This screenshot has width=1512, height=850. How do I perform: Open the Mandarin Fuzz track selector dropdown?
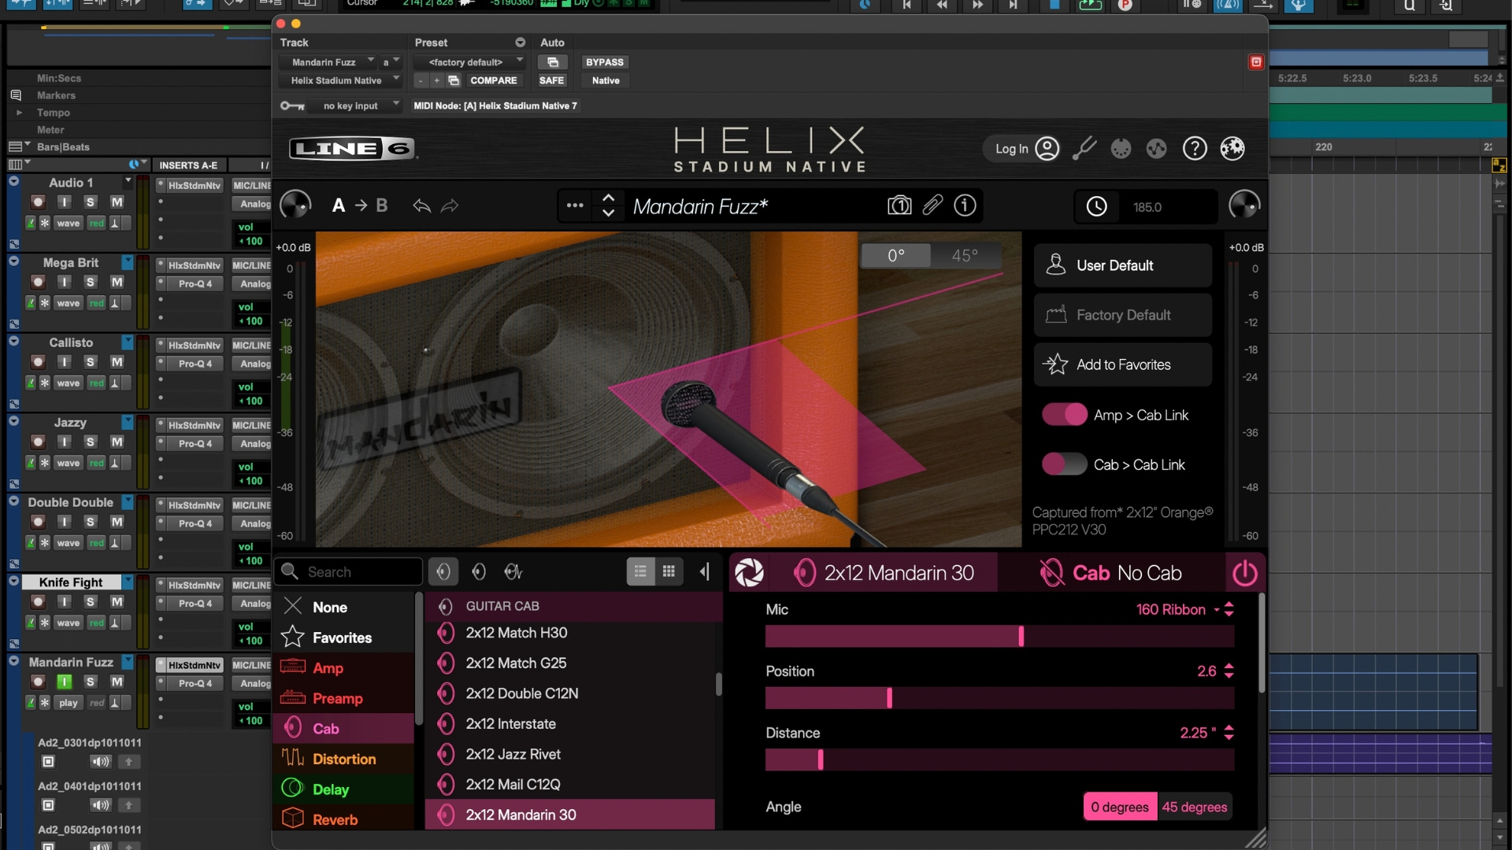tap(329, 62)
